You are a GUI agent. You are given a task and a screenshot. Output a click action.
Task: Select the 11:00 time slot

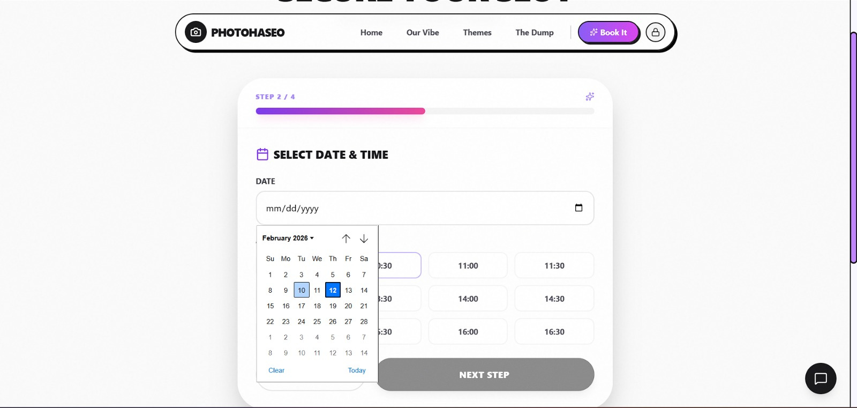pos(467,265)
